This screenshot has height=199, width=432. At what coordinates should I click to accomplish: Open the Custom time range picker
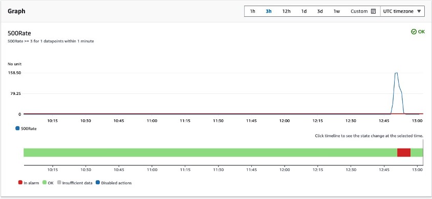click(x=363, y=11)
